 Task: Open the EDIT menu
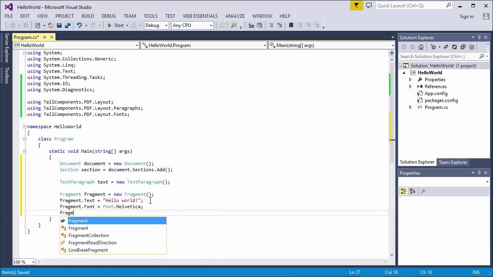pos(25,16)
